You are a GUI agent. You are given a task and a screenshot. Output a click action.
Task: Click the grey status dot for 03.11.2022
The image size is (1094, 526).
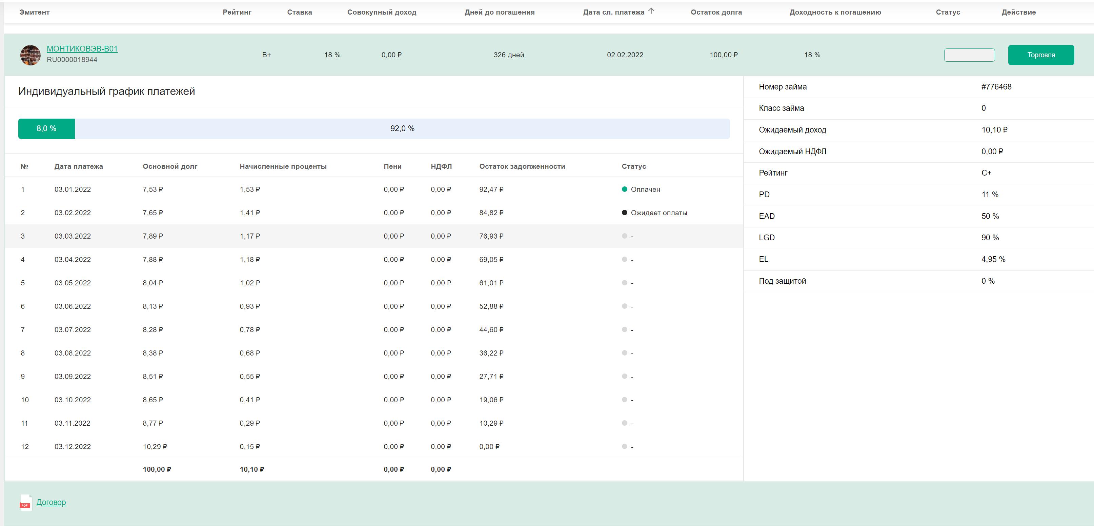[624, 423]
